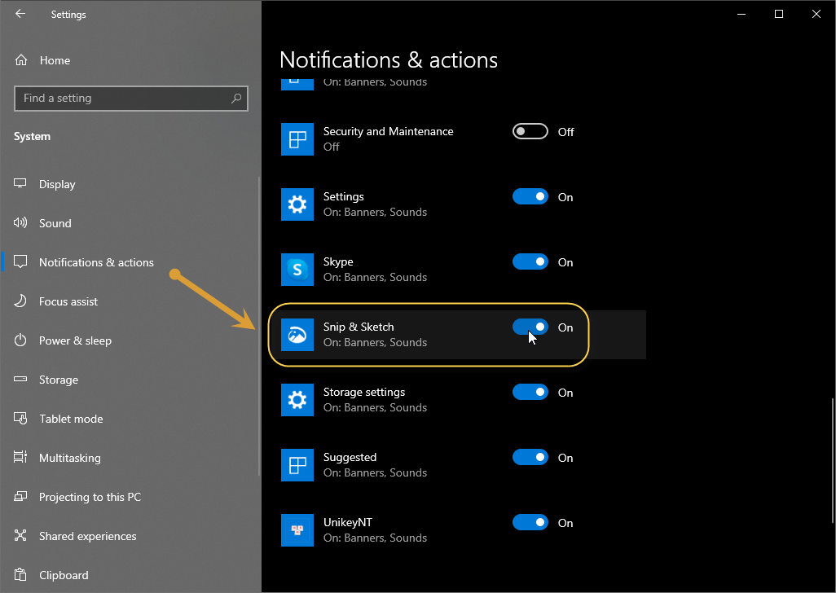Click the back arrow in Settings
836x593 pixels.
tap(20, 14)
